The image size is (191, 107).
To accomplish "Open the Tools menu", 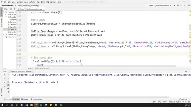I will (43, 2).
